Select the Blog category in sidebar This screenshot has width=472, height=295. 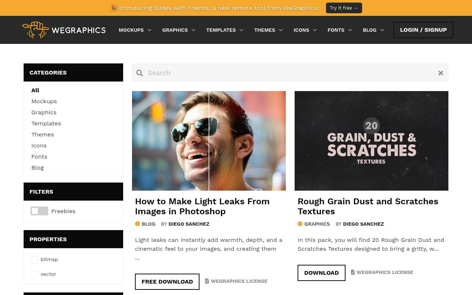point(38,167)
